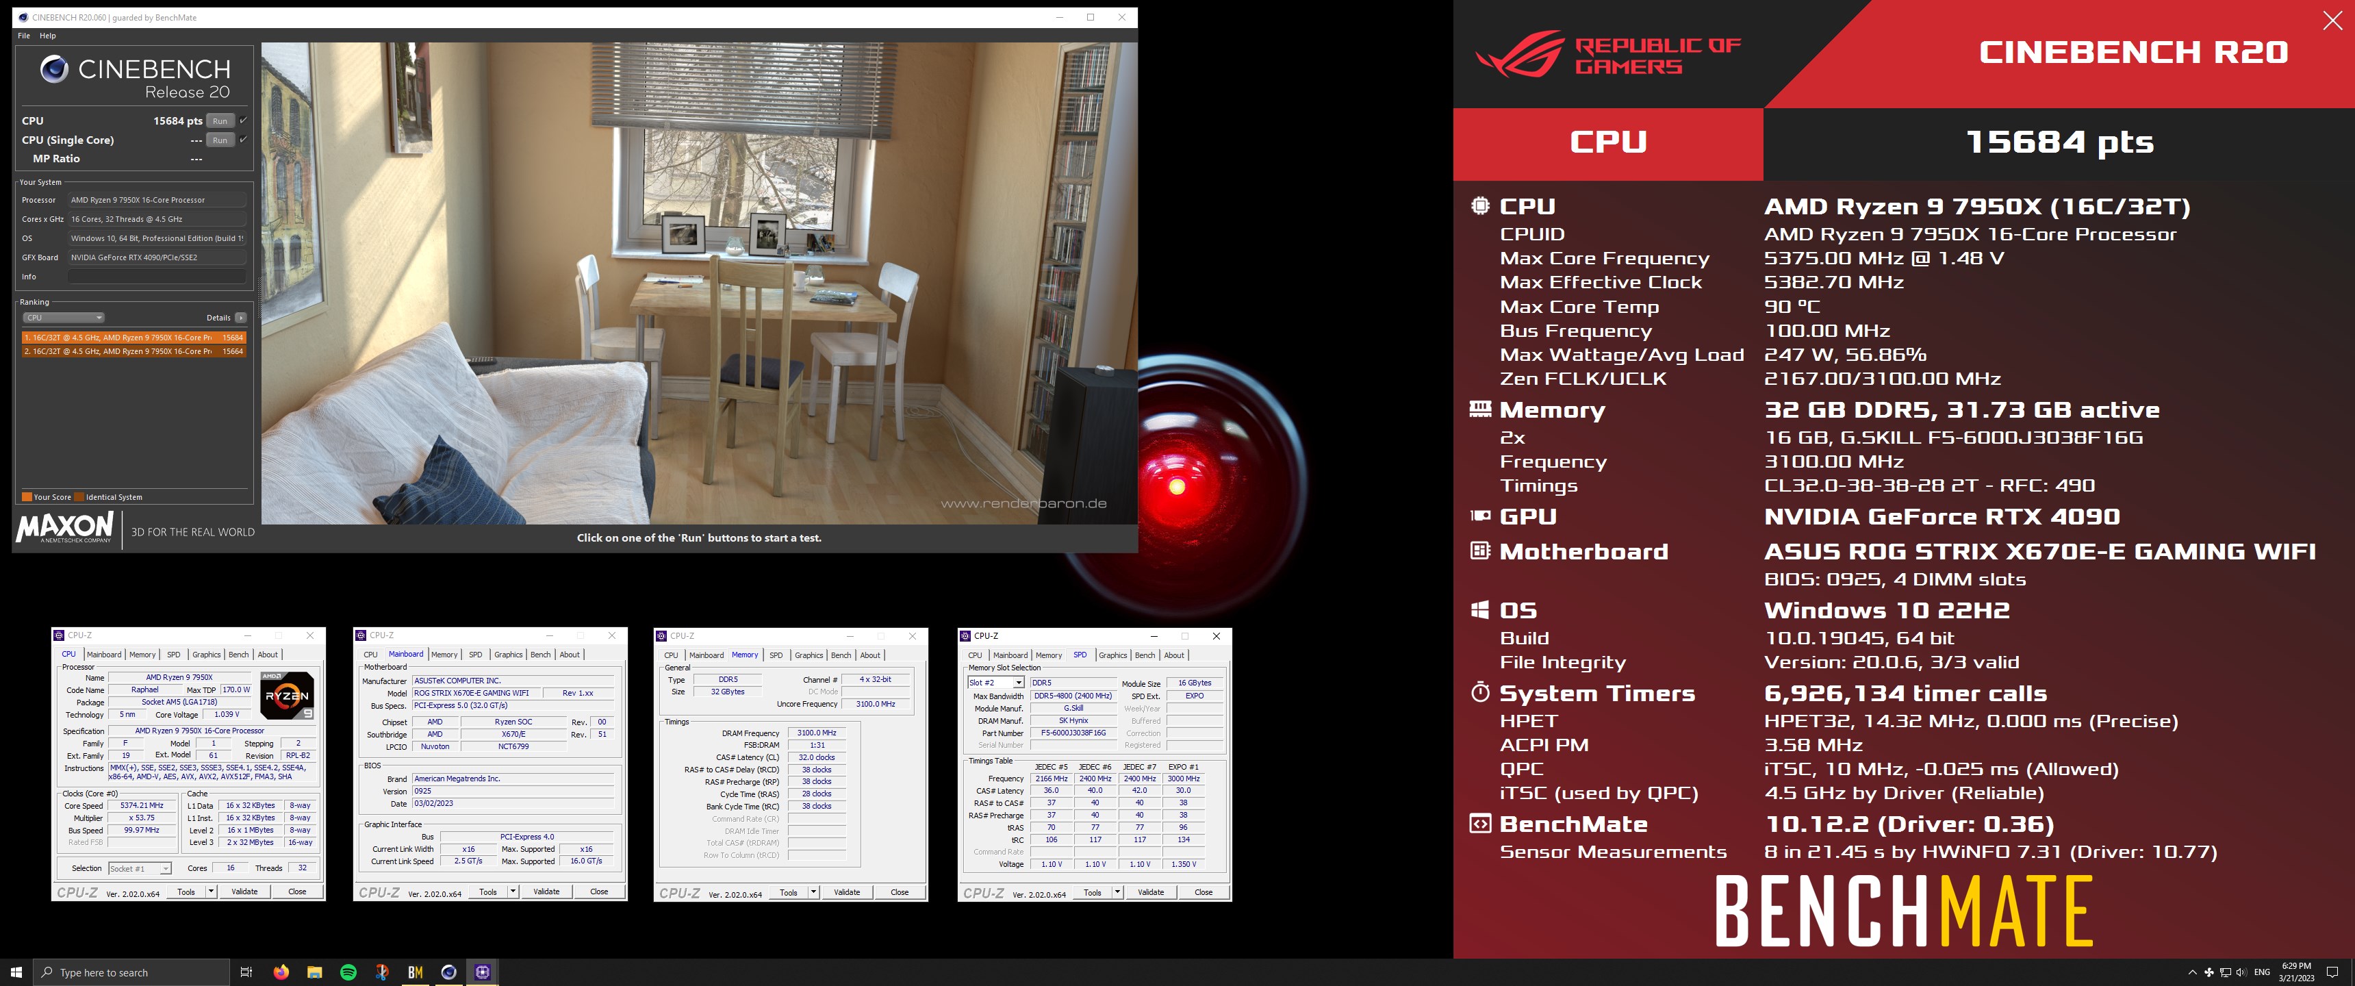Click Close button in CPU-Z Mainboard window
This screenshot has height=986, width=2355.
coord(599,891)
